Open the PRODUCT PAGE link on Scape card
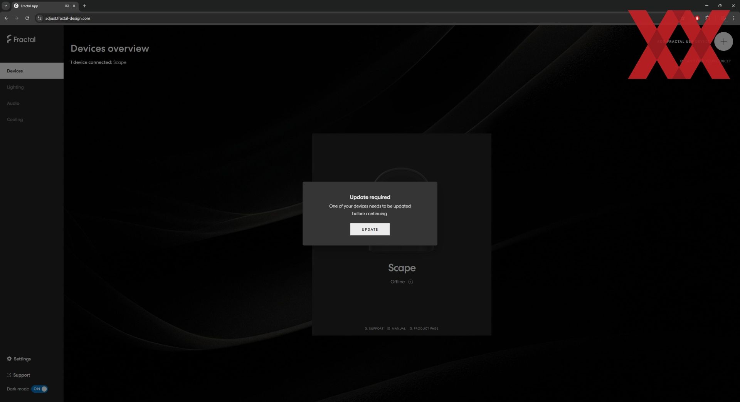740x402 pixels. [x=424, y=328]
